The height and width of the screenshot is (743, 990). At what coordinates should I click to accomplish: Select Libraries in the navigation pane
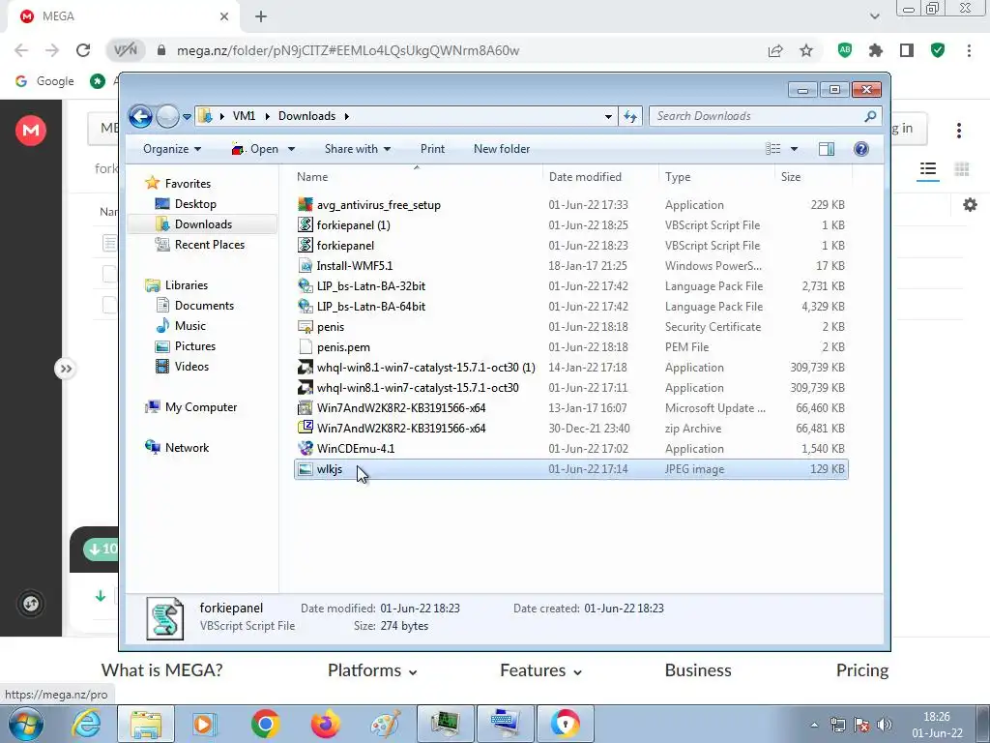coord(187,285)
